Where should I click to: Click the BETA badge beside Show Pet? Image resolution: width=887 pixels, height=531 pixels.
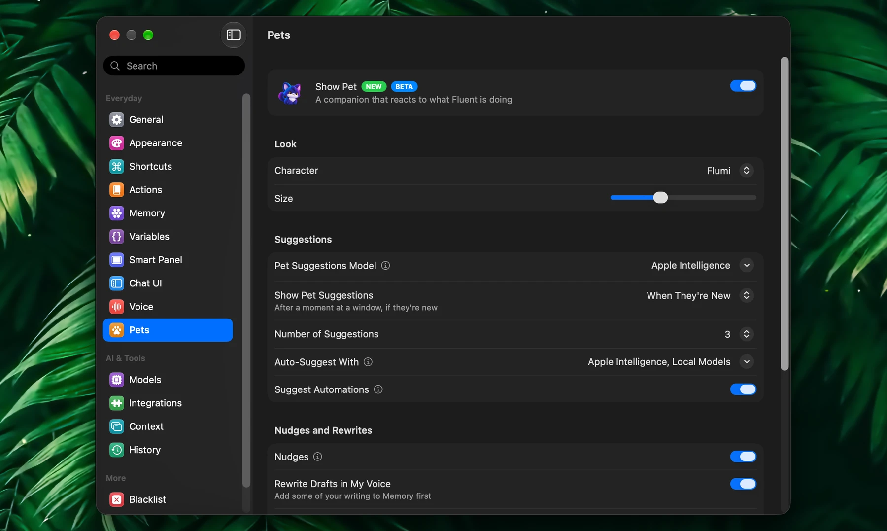point(404,87)
